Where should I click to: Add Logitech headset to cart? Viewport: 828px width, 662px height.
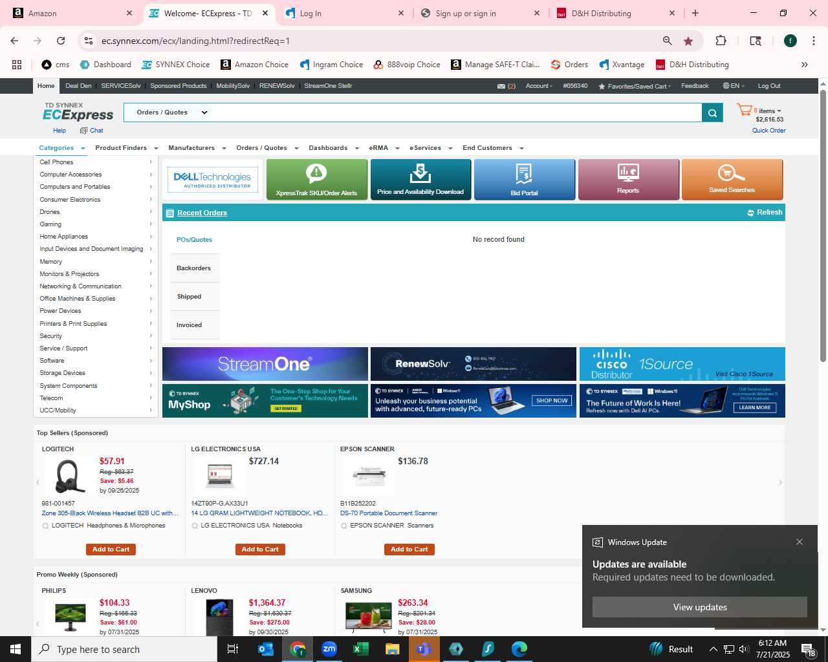pyautogui.click(x=111, y=550)
